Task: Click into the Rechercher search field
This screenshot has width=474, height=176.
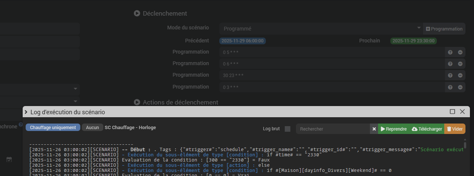Action: coord(333,129)
